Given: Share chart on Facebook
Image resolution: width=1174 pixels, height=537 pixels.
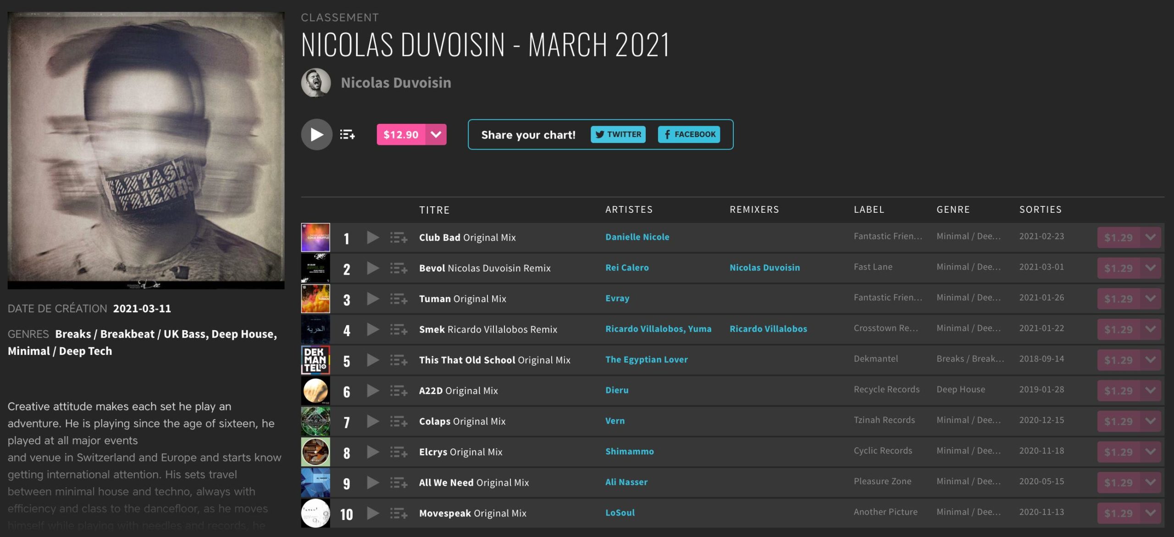Looking at the screenshot, I should pyautogui.click(x=689, y=134).
